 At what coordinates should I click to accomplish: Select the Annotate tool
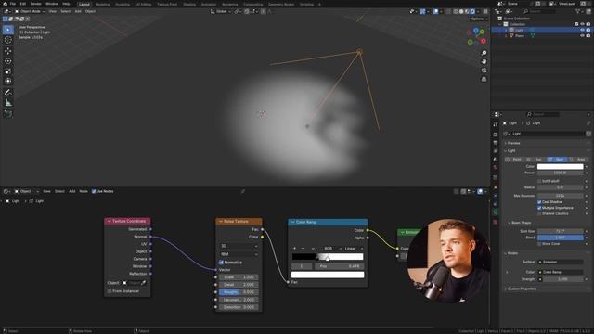[x=8, y=93]
